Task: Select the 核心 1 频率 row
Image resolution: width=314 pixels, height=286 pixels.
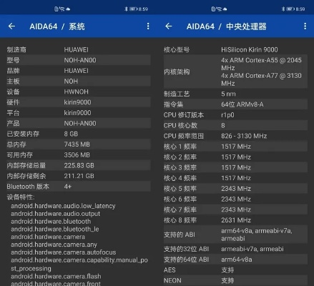Action: (235, 147)
